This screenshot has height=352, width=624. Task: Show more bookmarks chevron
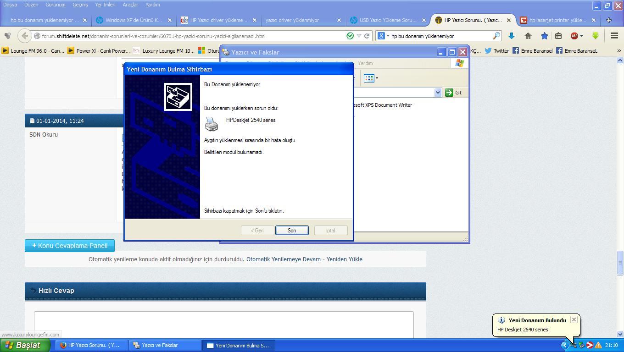(x=618, y=51)
